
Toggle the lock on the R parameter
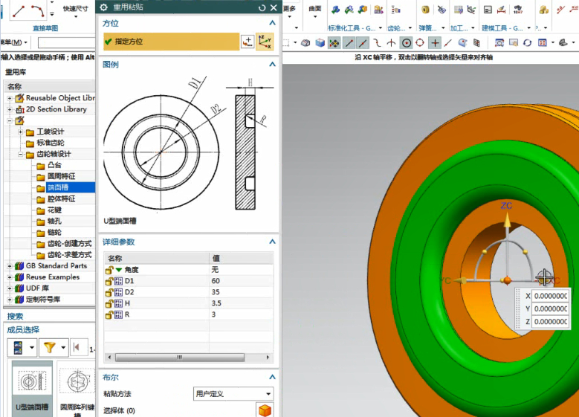click(x=109, y=314)
